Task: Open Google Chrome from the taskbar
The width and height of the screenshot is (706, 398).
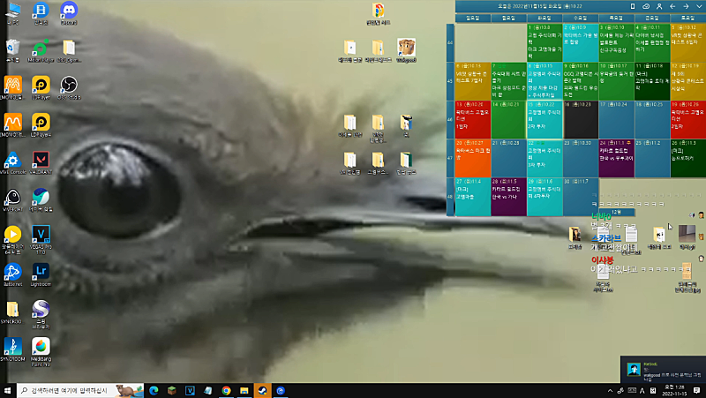Action: (x=226, y=390)
